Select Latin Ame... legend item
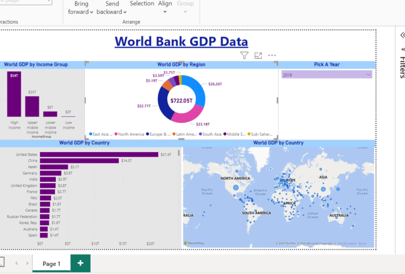Screen dimensions: 405x274 (x=185, y=134)
